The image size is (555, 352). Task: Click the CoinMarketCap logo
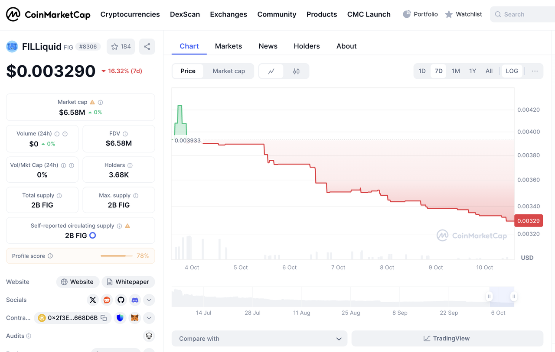tap(48, 14)
